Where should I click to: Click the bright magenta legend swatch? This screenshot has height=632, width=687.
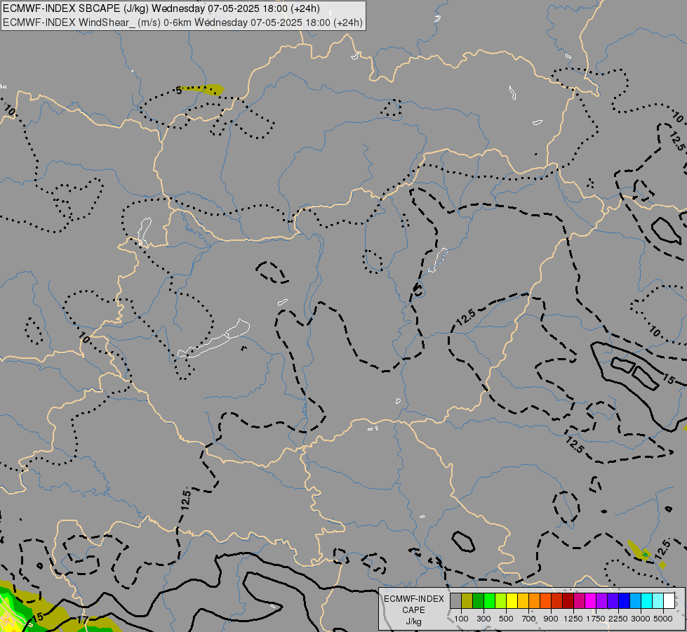[x=591, y=600]
